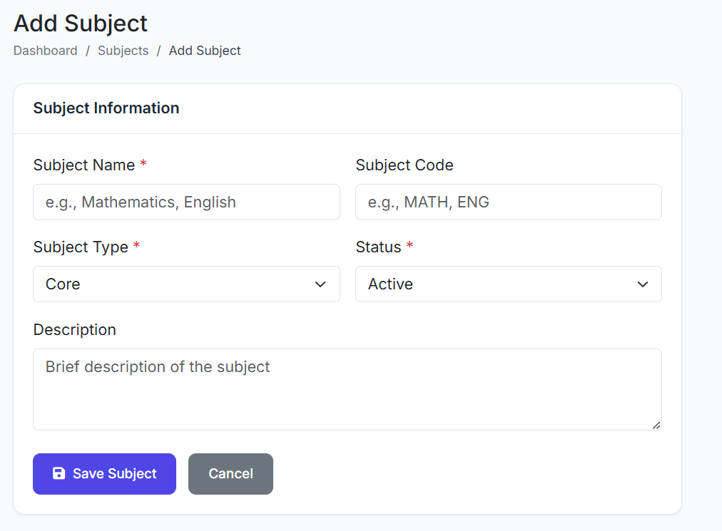Grab the Description textarea resize handle
Screen dimensions: 722x531
coord(656,425)
